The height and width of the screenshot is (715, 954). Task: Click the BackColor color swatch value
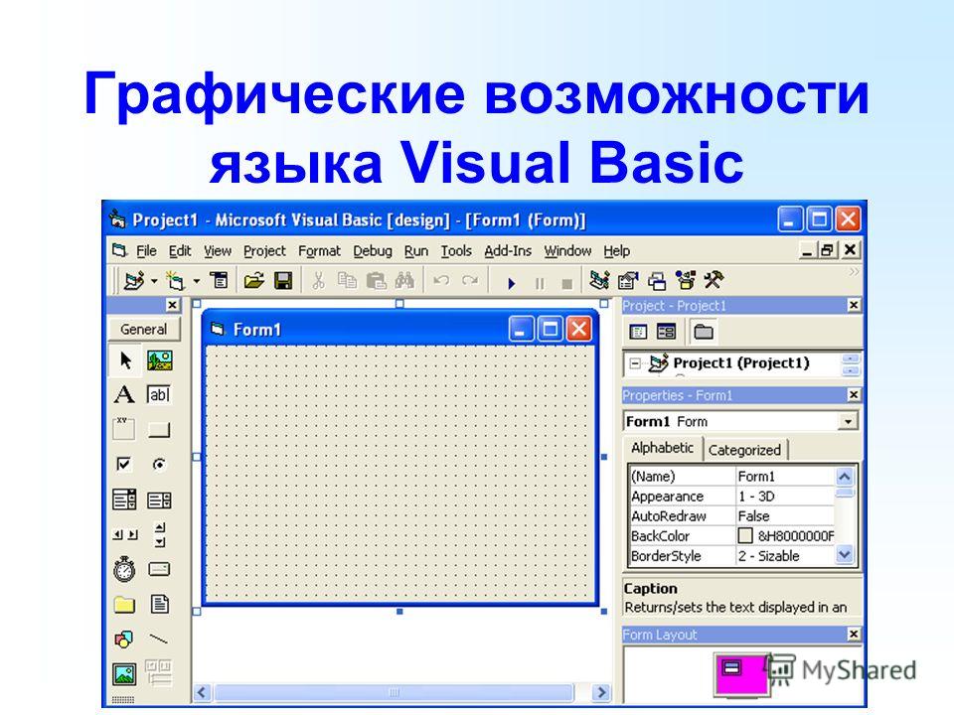[744, 535]
